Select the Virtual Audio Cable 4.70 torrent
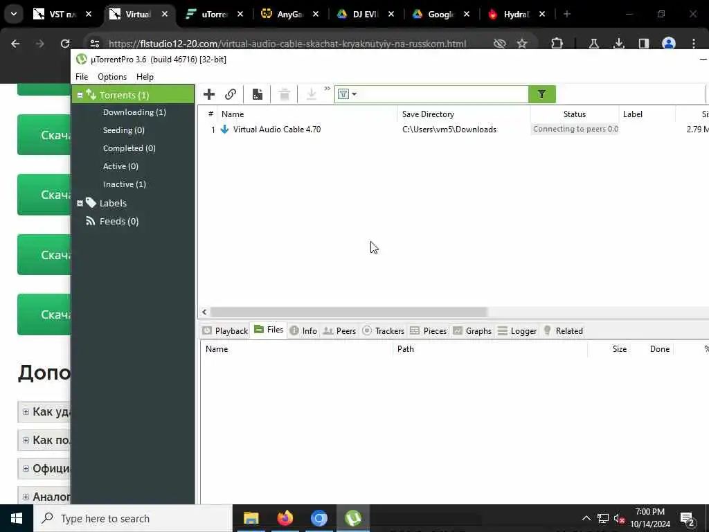Screen dimensions: 709x532 [277, 130]
